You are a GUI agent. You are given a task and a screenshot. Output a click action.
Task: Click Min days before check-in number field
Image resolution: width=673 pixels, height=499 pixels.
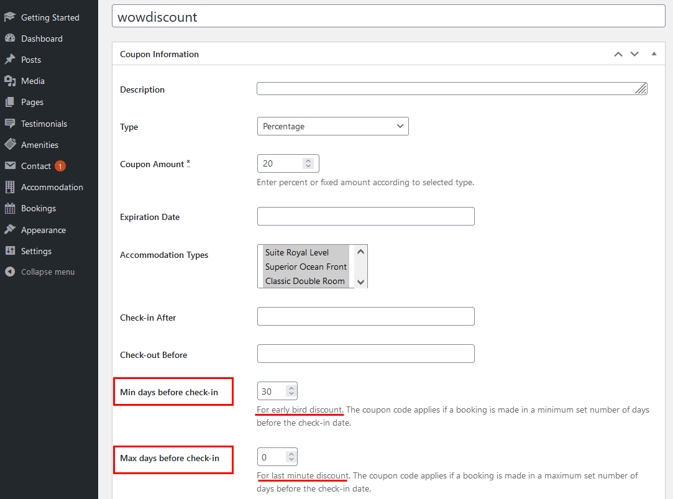tap(277, 391)
